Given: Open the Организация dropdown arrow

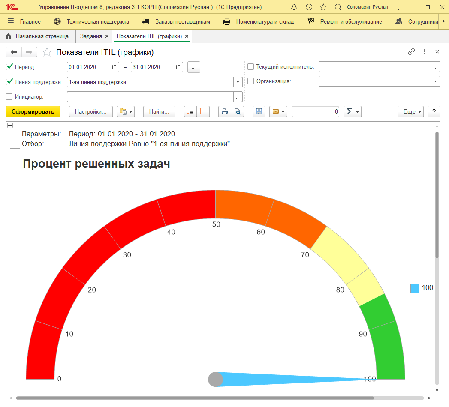Looking at the screenshot, I should pos(435,81).
